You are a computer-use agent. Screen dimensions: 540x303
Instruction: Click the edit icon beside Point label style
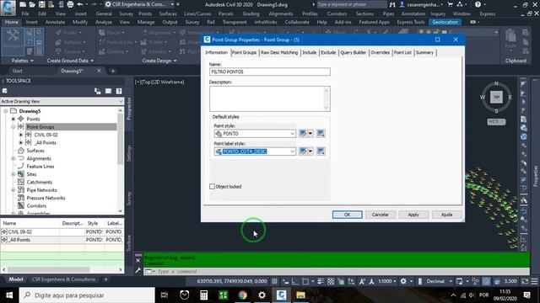tap(303, 151)
